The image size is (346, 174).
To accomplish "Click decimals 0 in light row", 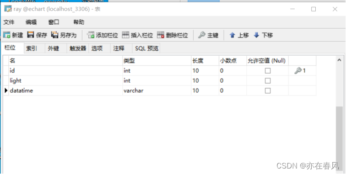I will [232, 81].
